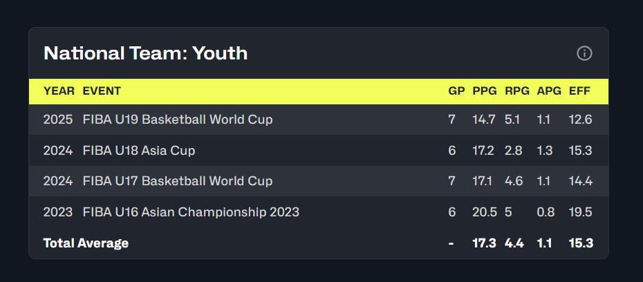The image size is (643, 282).
Task: Click the 20.5 PPG value for 2023
Action: tap(484, 212)
